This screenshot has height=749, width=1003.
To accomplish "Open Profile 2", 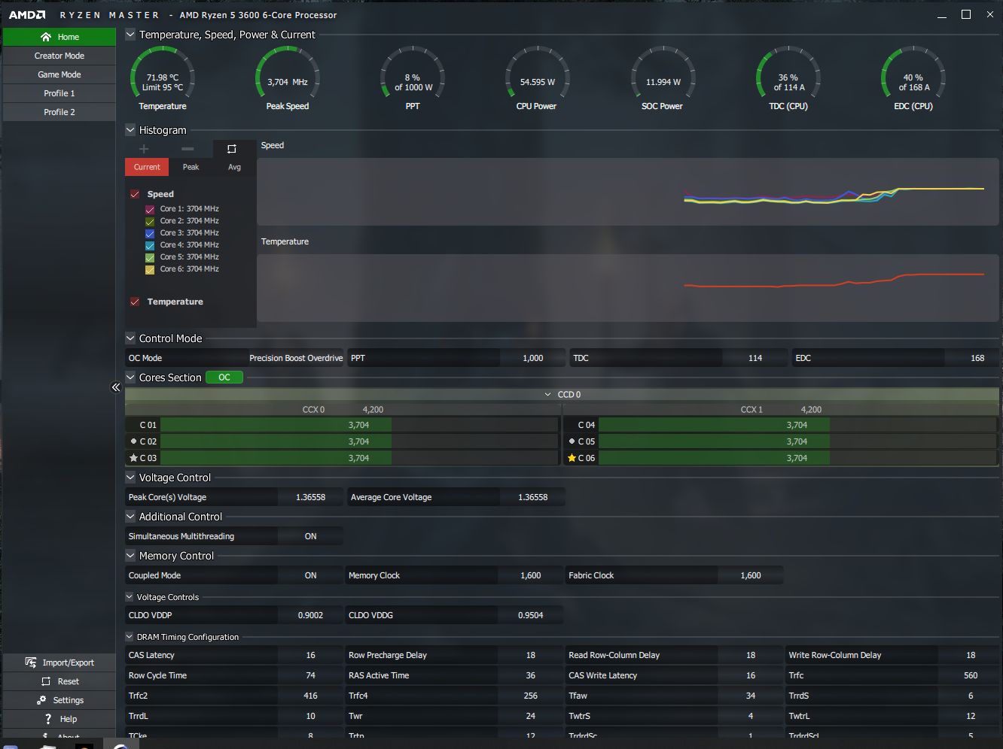I will point(59,112).
